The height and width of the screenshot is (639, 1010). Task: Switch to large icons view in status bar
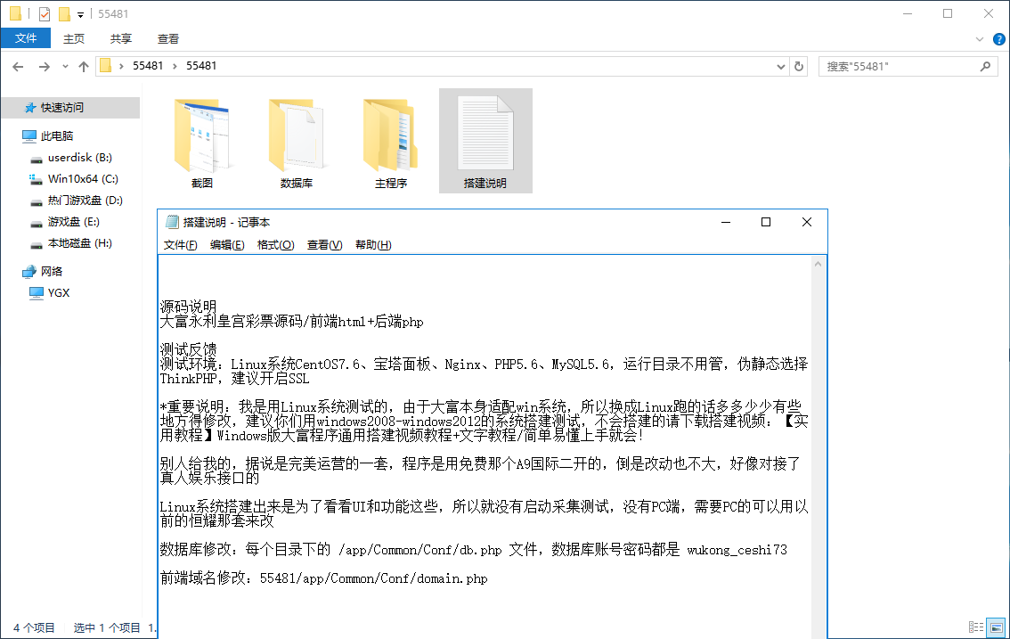coord(996,627)
